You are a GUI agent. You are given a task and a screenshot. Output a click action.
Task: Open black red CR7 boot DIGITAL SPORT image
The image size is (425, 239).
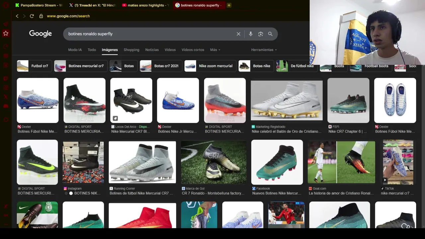click(x=84, y=101)
